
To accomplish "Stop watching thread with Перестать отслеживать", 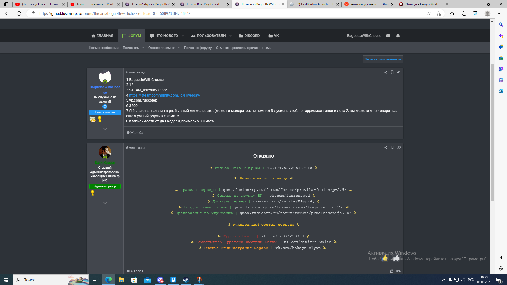I will pos(383,59).
